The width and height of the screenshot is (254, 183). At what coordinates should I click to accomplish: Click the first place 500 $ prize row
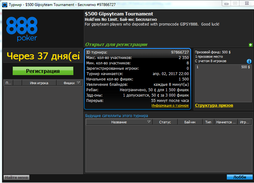223,67
